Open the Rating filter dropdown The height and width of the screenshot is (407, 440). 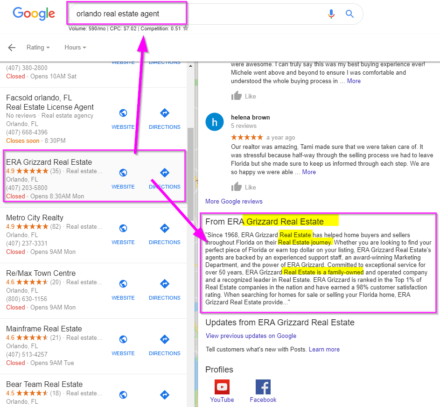tap(38, 48)
